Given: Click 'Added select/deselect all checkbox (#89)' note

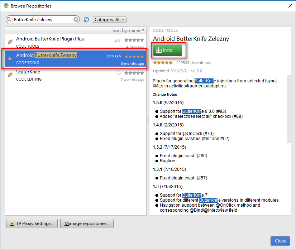Looking at the screenshot, I should click(x=201, y=116).
